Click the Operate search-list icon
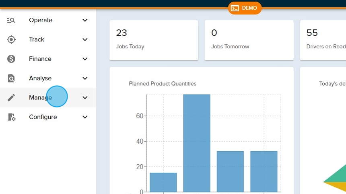The image size is (346, 194). click(11, 20)
